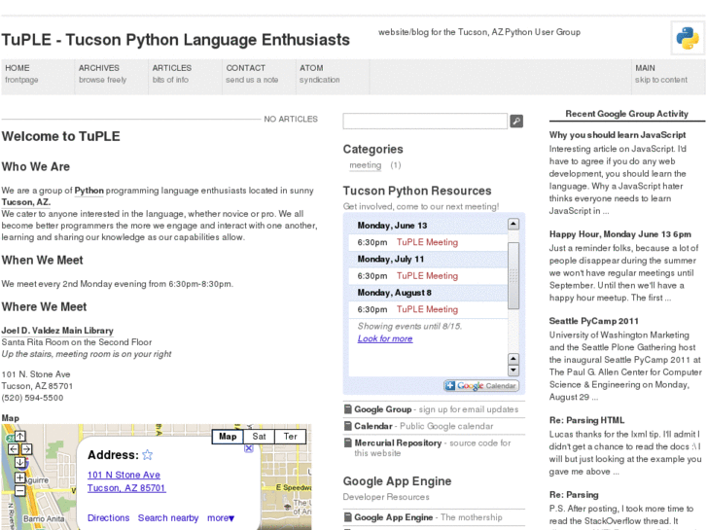The height and width of the screenshot is (530, 707).
Task: Open TuPLE Meeting on Monday, June 13
Action: pyautogui.click(x=427, y=242)
